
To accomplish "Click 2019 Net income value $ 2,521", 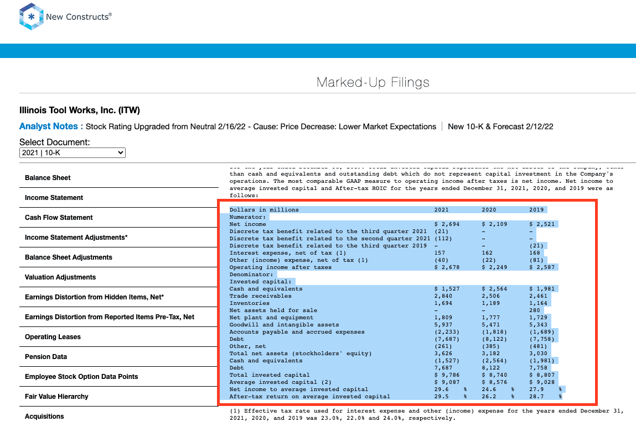I will coord(542,224).
